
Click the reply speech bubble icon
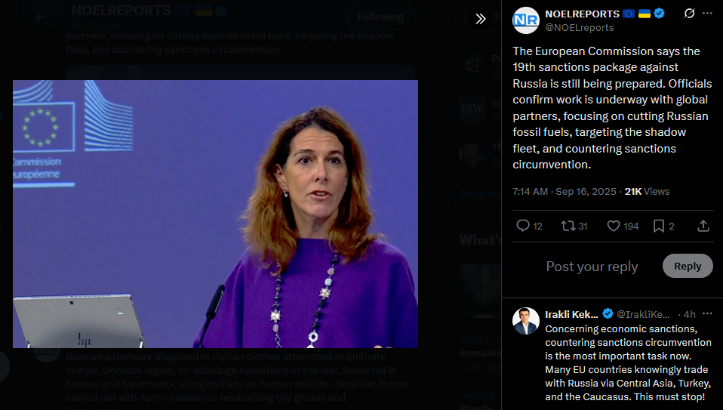[x=523, y=226]
